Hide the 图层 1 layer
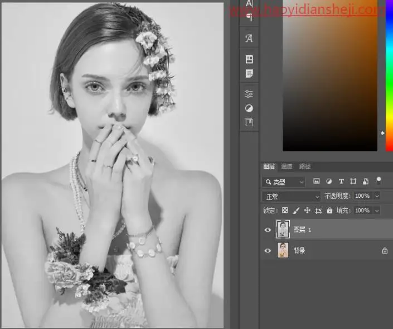Image resolution: width=393 pixels, height=329 pixels. [268, 230]
